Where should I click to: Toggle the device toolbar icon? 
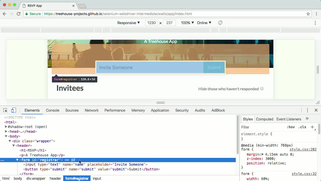14,110
